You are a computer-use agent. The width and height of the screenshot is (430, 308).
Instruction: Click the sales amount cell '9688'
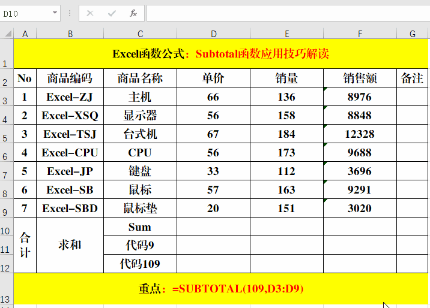pos(360,152)
